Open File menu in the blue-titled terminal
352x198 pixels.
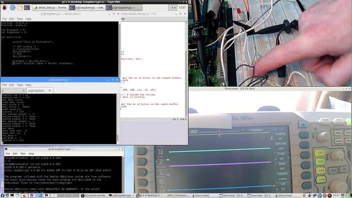pos(4,85)
